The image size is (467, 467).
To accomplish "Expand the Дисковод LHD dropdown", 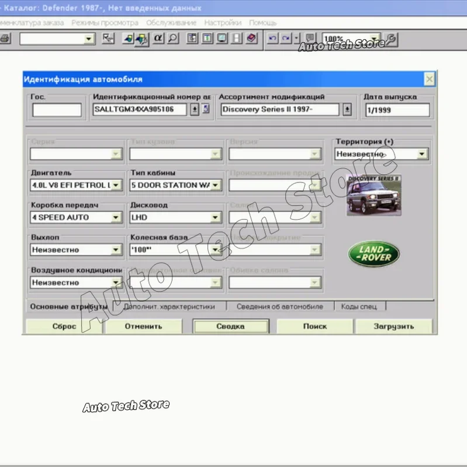I will (x=215, y=217).
